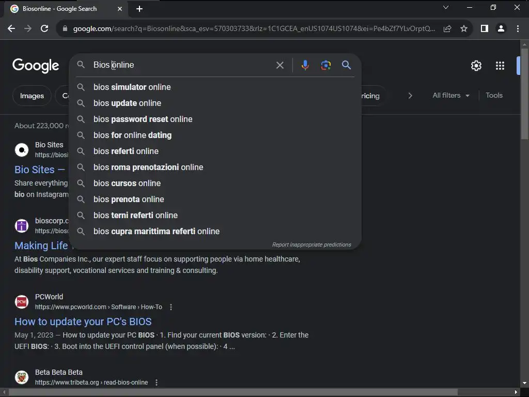Image resolution: width=529 pixels, height=397 pixels.
Task: Open more options for PCWorld result
Action: (171, 307)
